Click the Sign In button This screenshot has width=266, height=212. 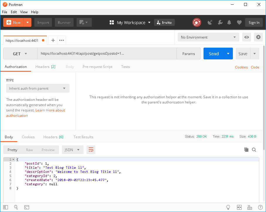click(254, 22)
